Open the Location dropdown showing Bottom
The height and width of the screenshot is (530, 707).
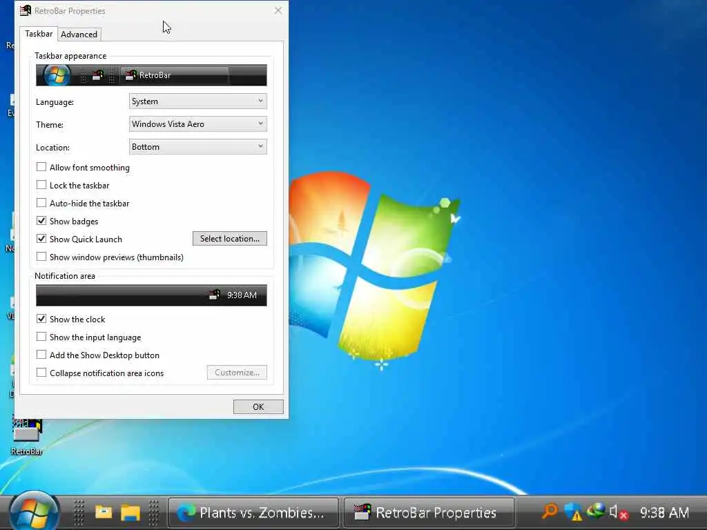point(198,147)
